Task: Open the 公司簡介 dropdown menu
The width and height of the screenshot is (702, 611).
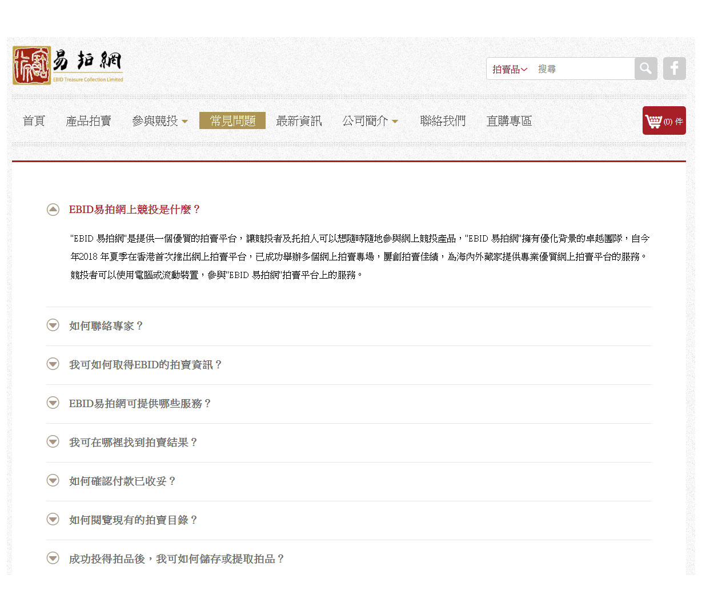Action: [370, 121]
